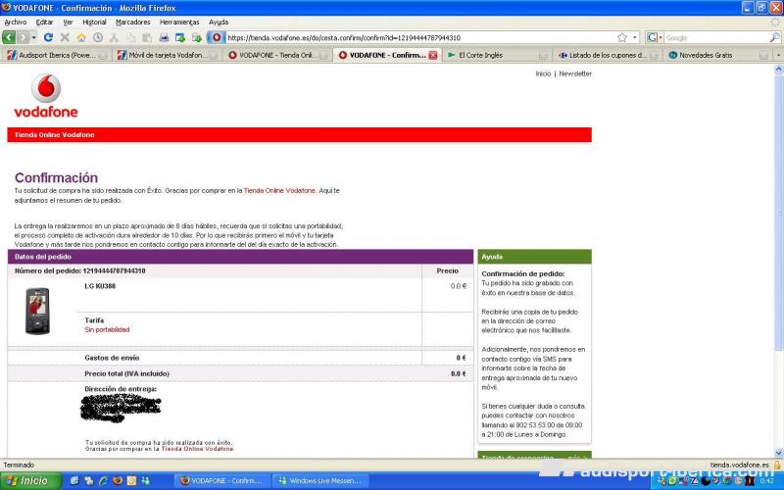Click the Print icon in the toolbar

tap(165, 37)
